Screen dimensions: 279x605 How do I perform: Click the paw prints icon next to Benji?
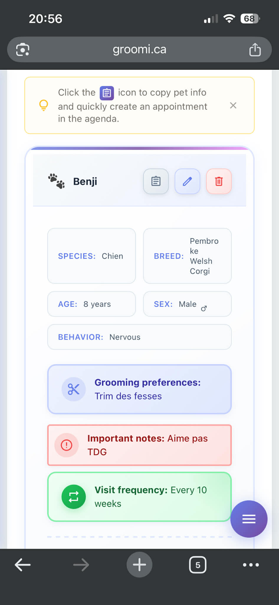click(57, 181)
